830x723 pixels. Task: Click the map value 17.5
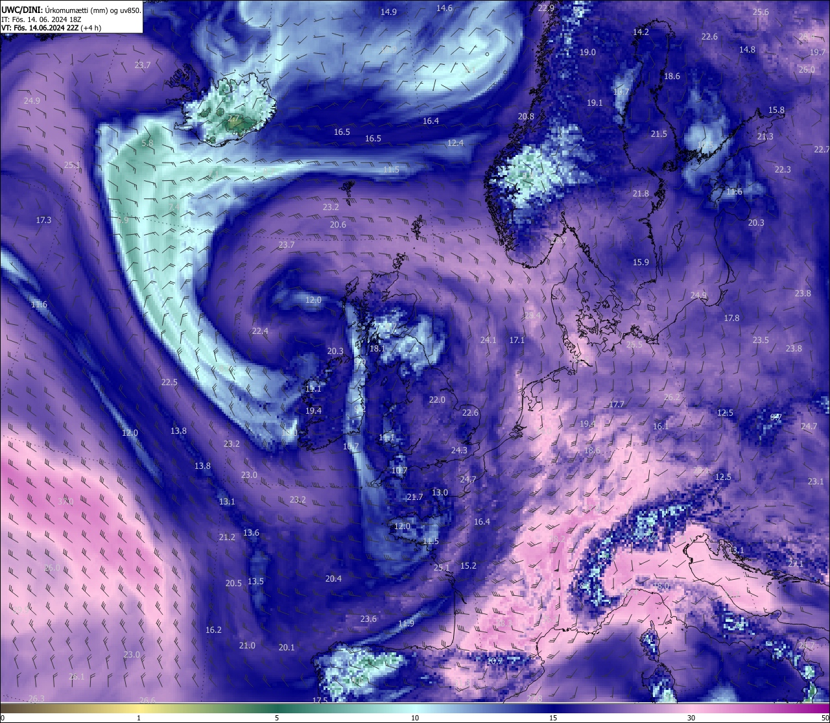click(320, 700)
